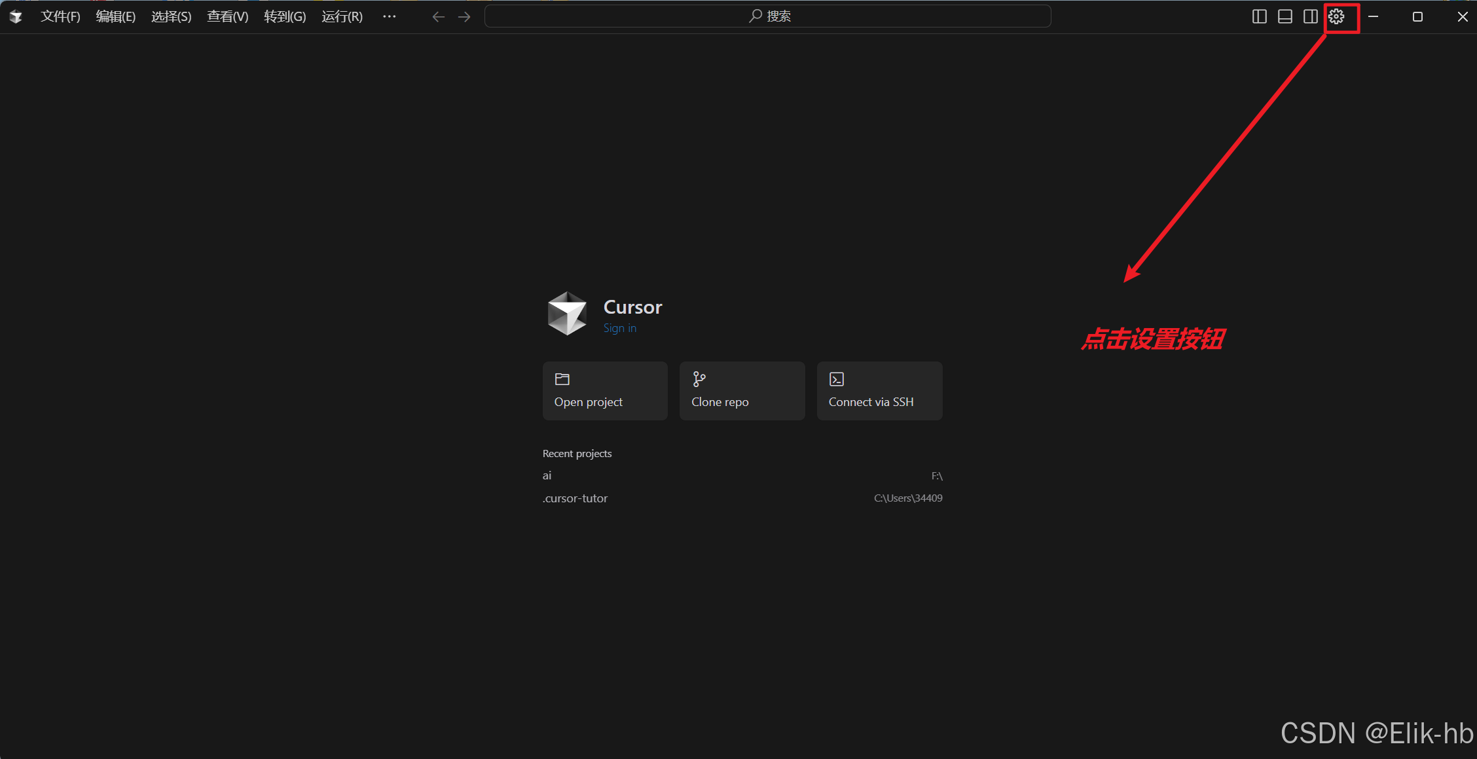
Task: Expand the three-dot overflow menu
Action: 389,17
